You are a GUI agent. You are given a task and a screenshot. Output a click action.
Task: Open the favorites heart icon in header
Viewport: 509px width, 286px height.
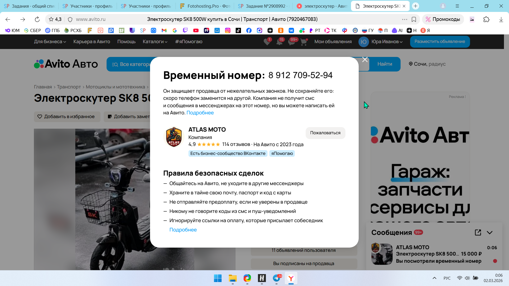click(267, 42)
